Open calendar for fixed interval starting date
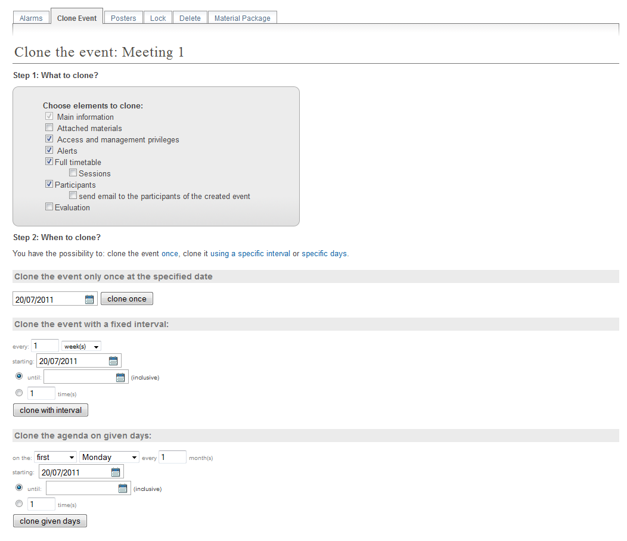Image resolution: width=627 pixels, height=541 pixels. coord(113,361)
